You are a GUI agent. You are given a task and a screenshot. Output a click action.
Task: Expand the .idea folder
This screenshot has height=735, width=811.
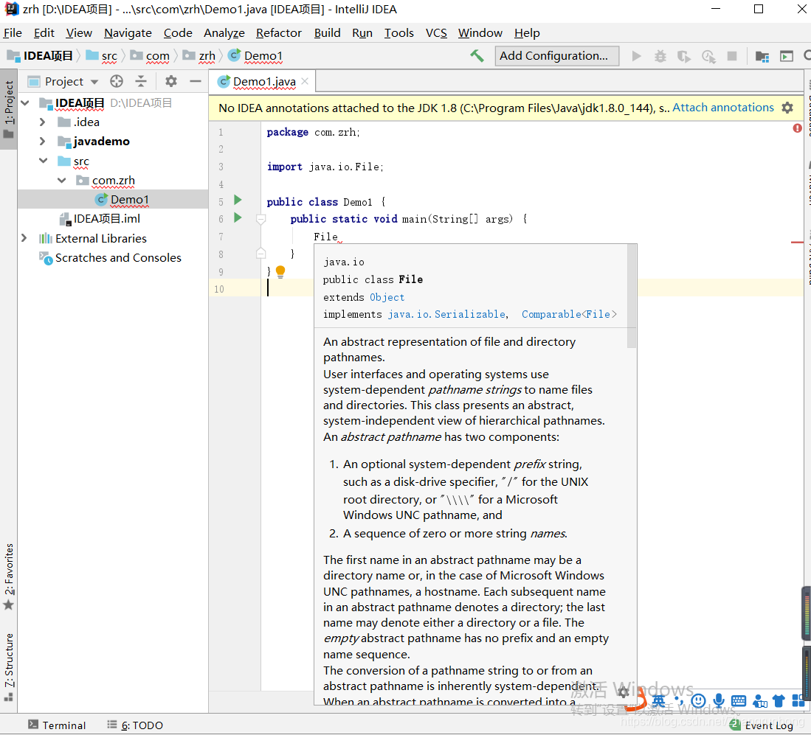(43, 122)
